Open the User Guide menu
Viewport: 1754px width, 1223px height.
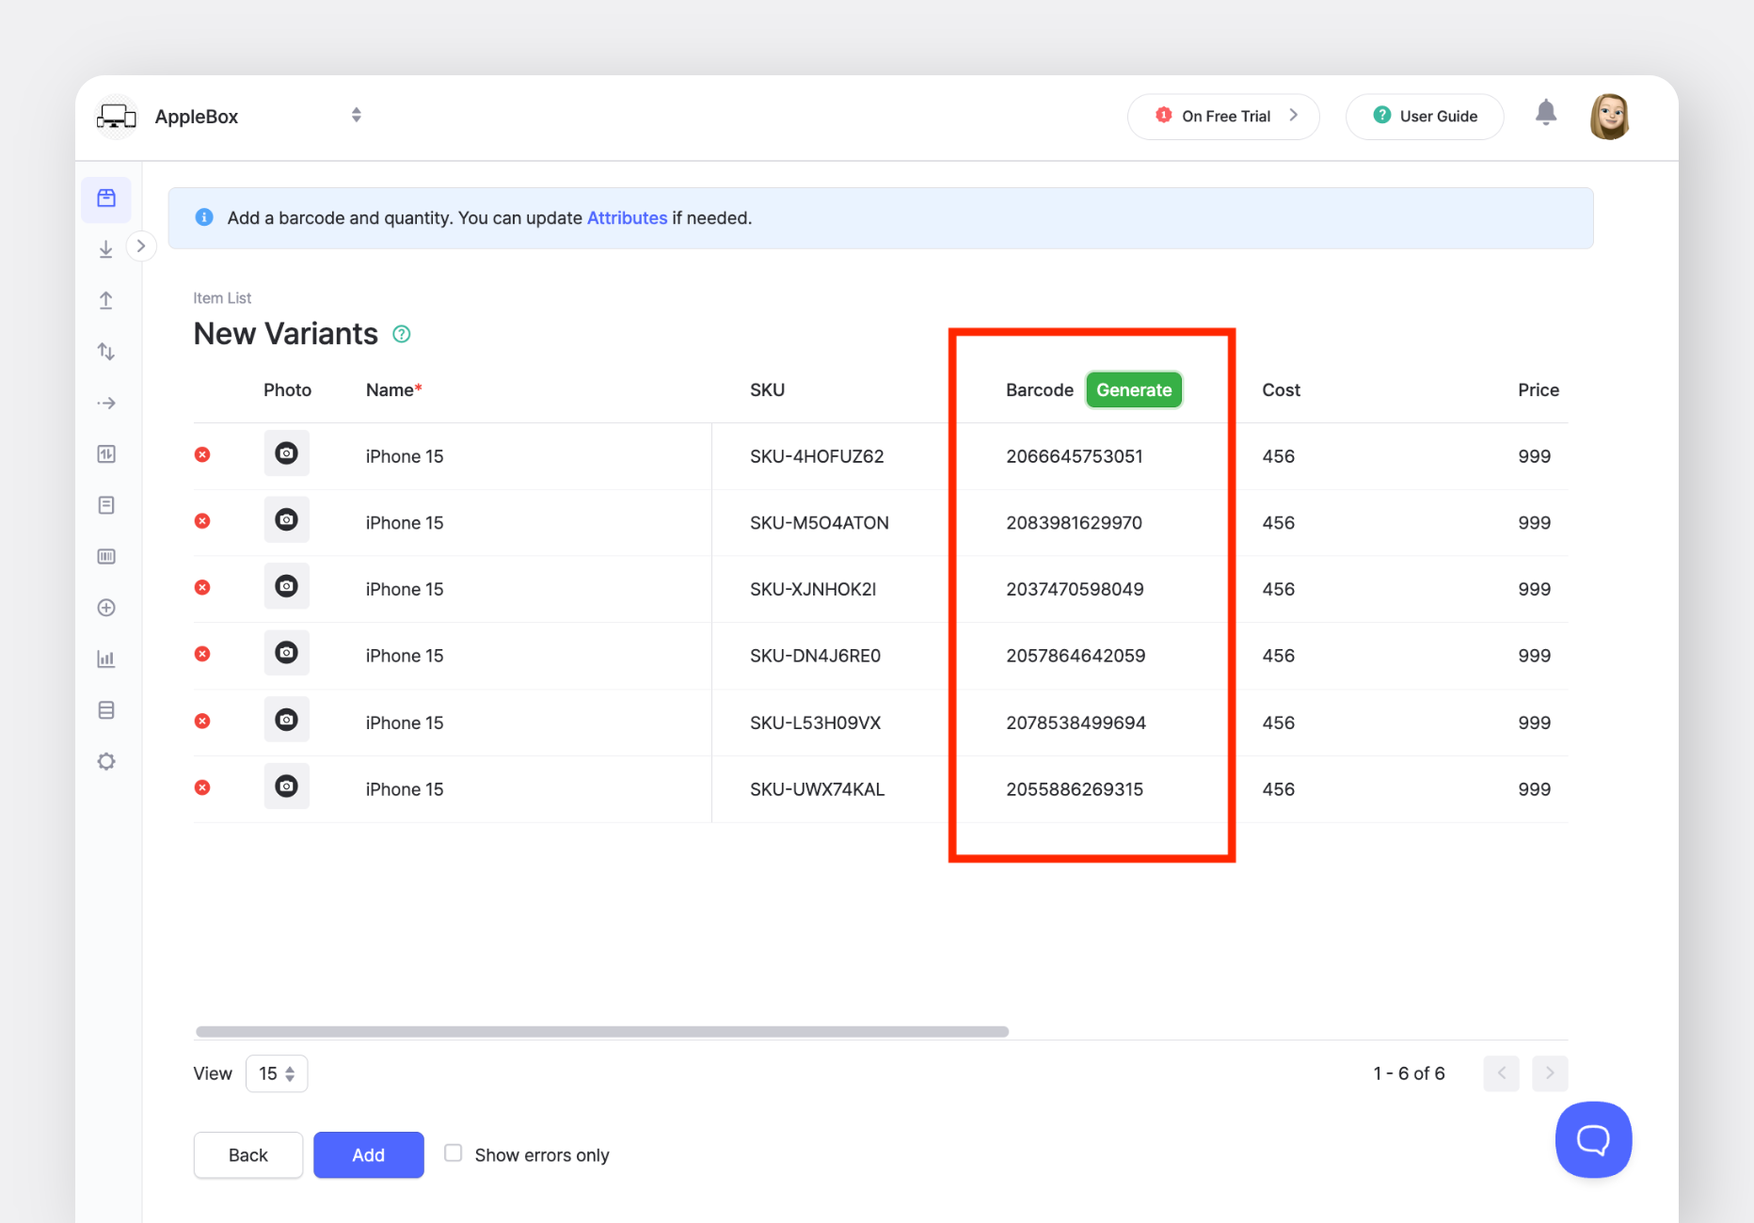1424,116
